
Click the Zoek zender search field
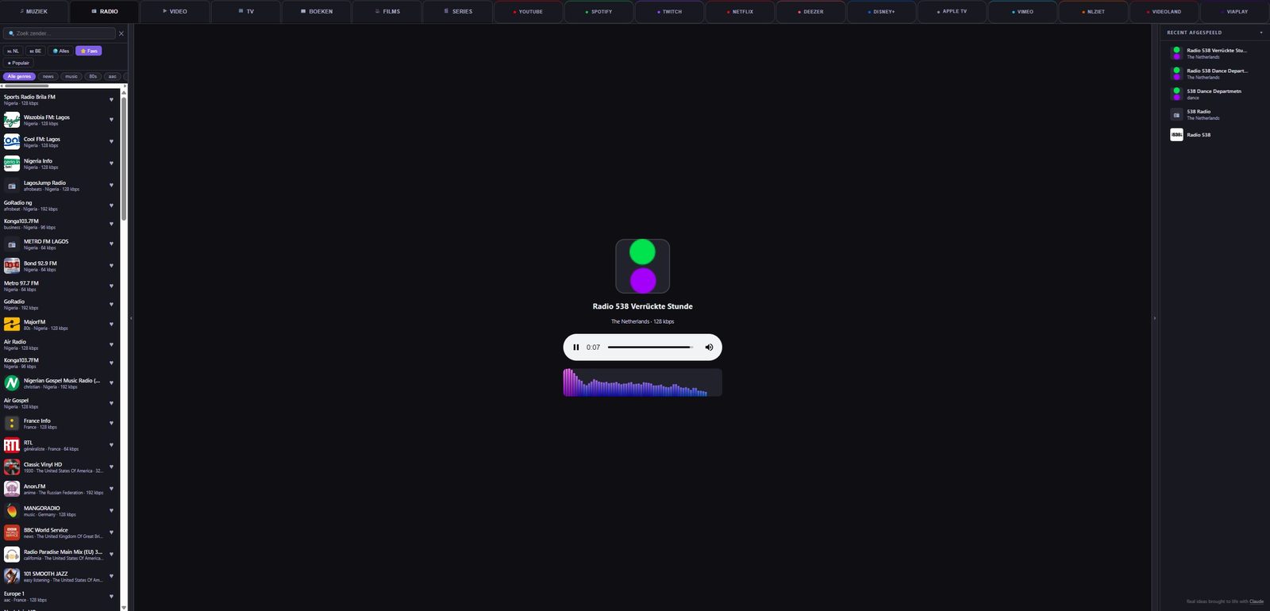click(60, 33)
